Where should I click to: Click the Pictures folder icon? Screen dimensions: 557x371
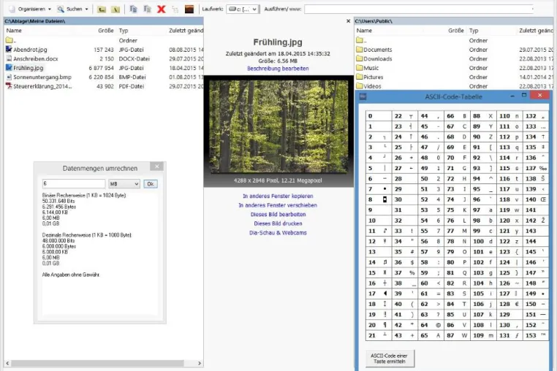pos(360,77)
